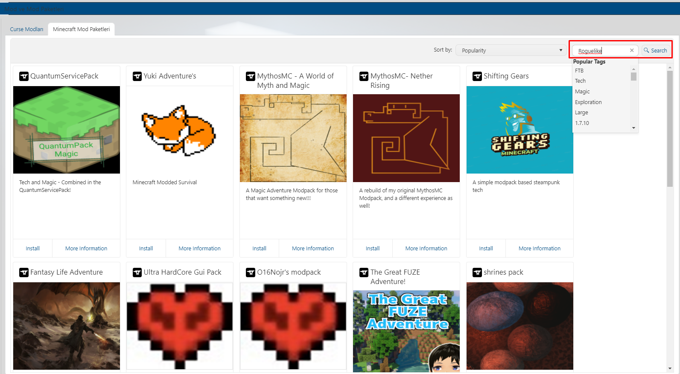Click the magnifier Search button
The image size is (680, 374).
pos(655,50)
